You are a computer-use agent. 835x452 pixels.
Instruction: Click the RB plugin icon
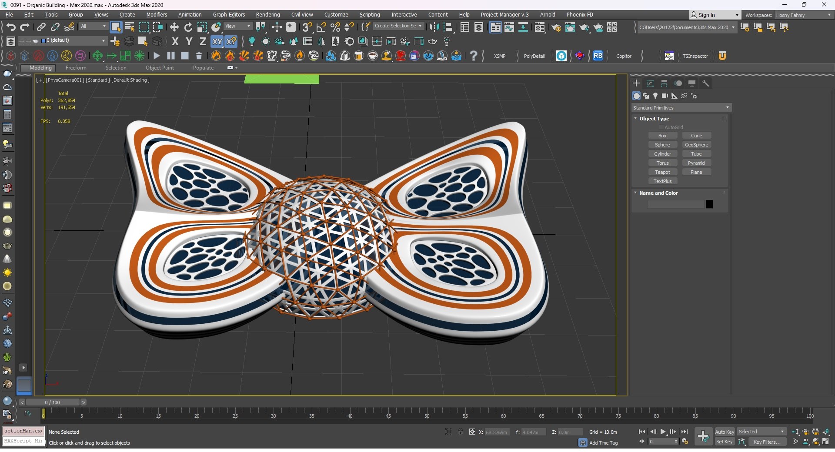click(x=598, y=56)
